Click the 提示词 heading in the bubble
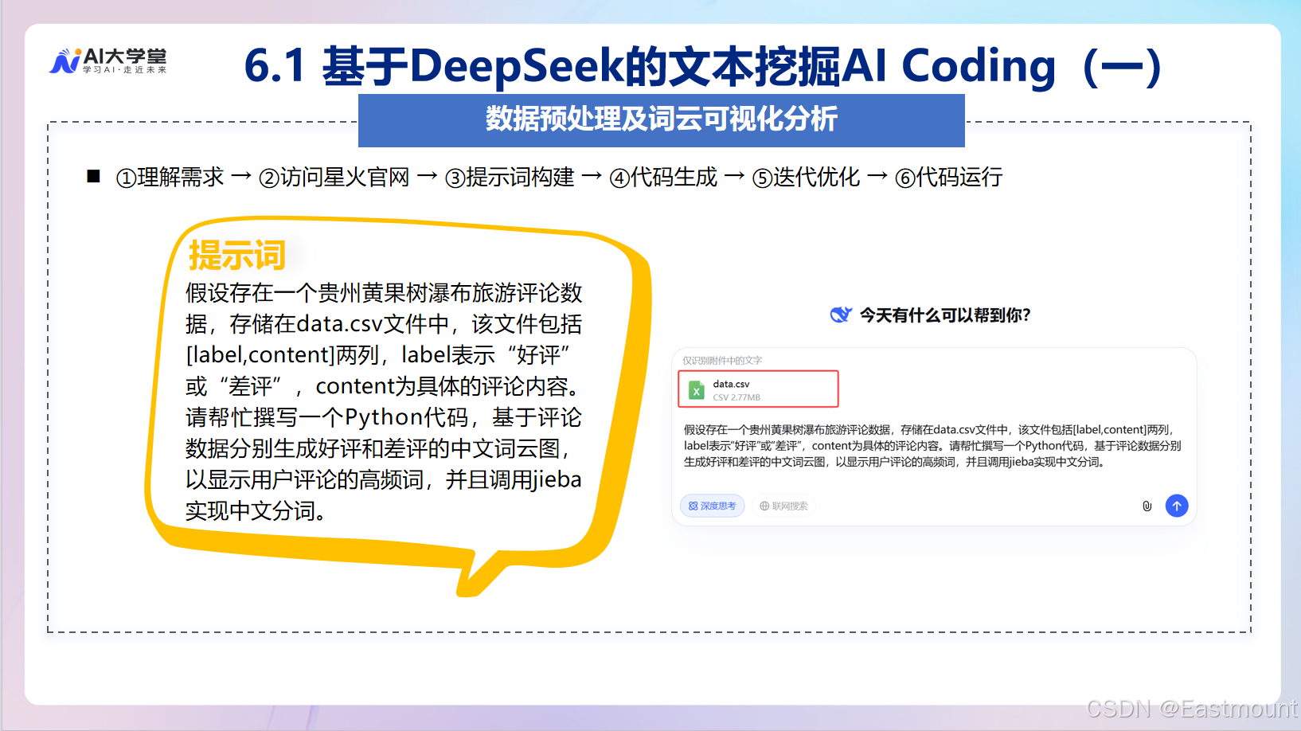This screenshot has width=1301, height=731. 236,256
